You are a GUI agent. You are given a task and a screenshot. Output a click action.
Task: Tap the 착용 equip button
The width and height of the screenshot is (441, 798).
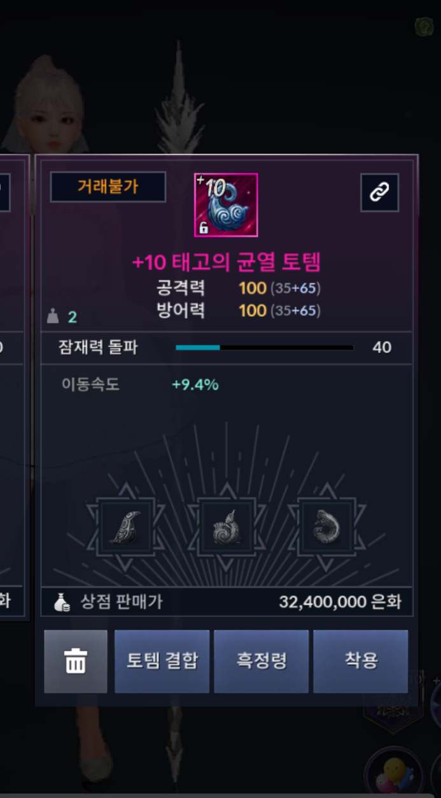point(361,662)
